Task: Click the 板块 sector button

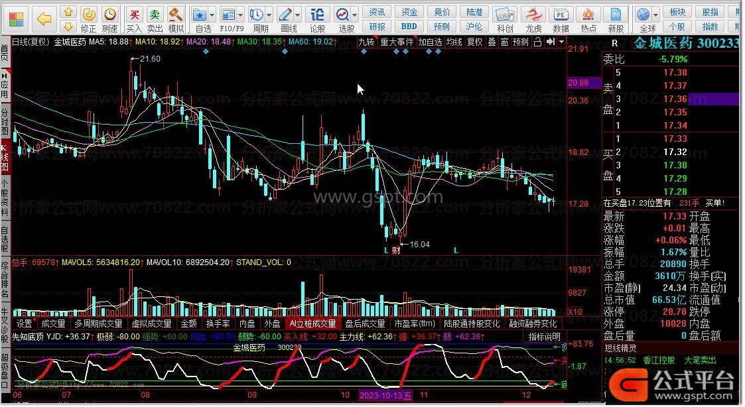Action: point(677,12)
